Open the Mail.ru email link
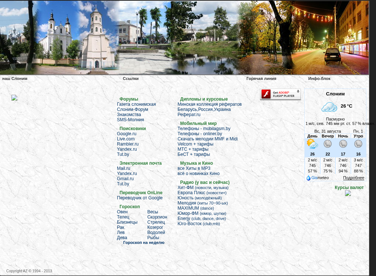The width and height of the screenshot is (376, 276). coord(124,168)
